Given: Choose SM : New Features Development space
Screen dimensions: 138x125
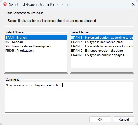Looking at the screenshot, I should click(x=36, y=46).
